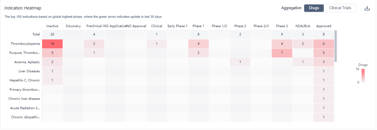Click the Acute Radiation Syndrome row label
377x130 pixels.
point(25,108)
